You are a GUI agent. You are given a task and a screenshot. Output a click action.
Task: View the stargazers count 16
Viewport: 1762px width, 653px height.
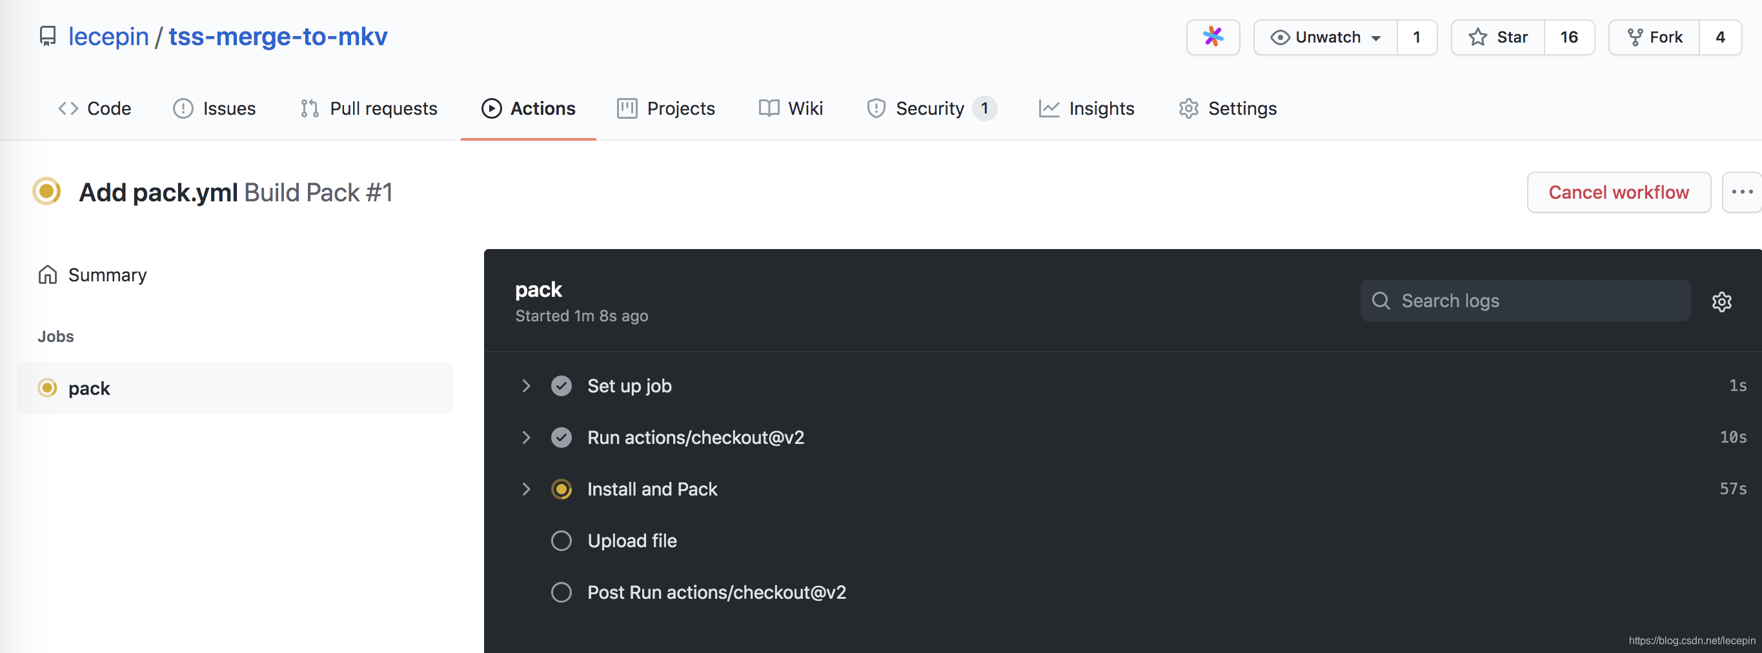(1569, 37)
